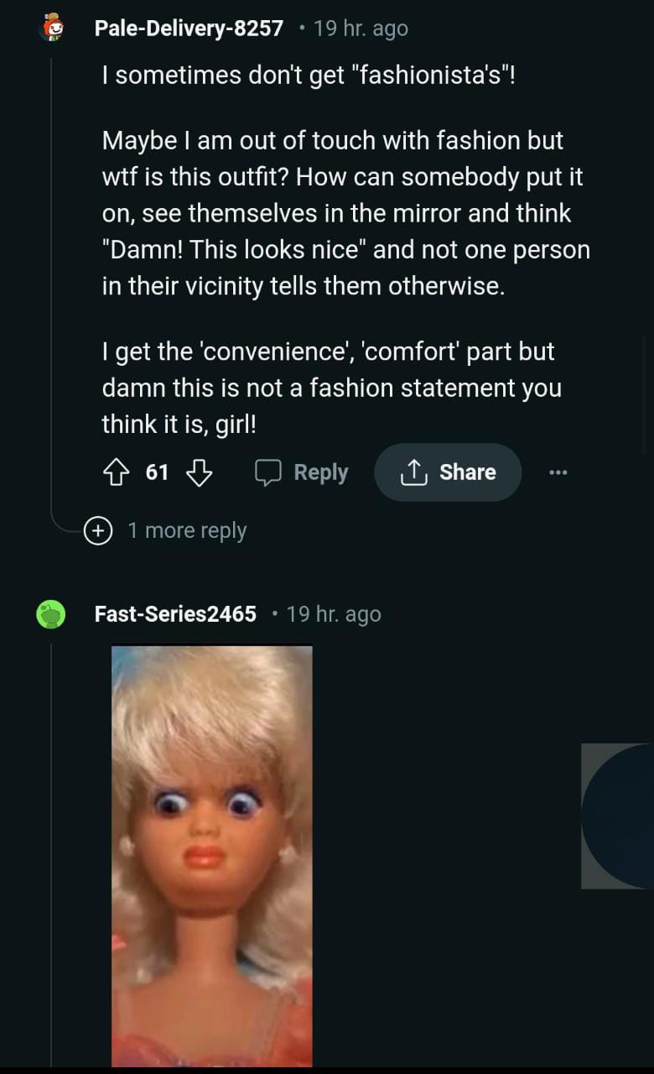
Task: Visit Fast-Series2465's profile via username
Action: point(175,614)
